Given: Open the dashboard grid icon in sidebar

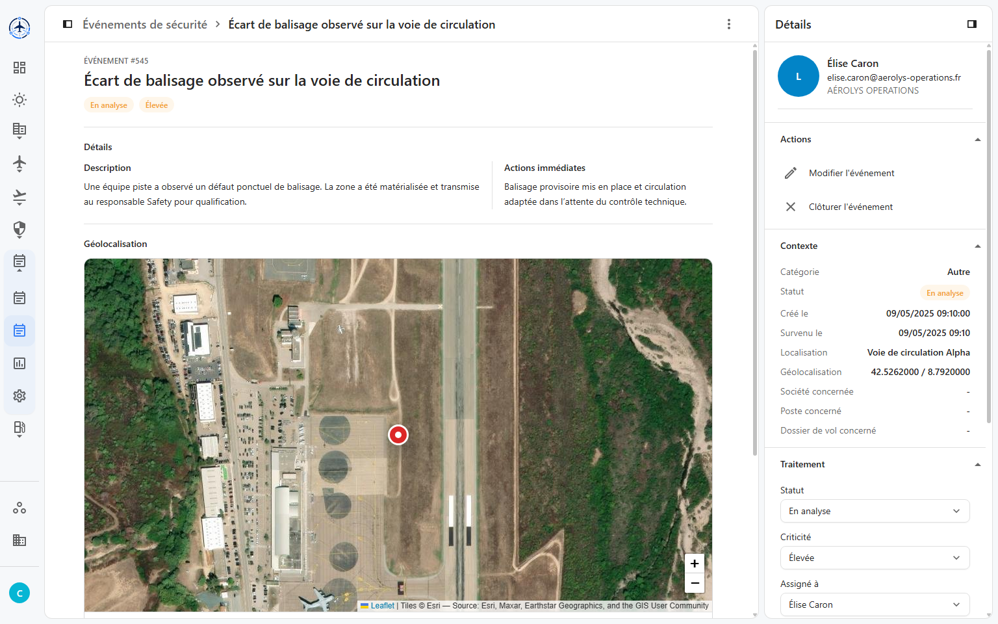Looking at the screenshot, I should [19, 68].
